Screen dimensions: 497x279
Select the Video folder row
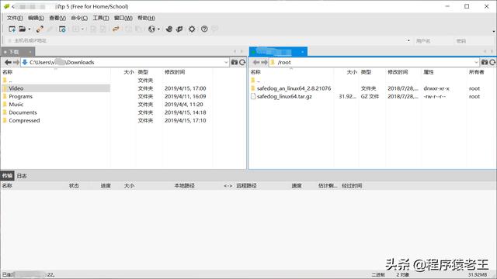click(x=55, y=88)
